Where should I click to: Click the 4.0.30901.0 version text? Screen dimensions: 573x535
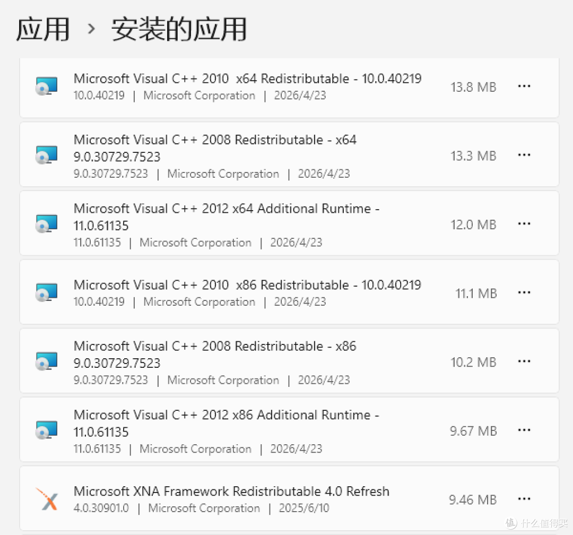tap(101, 508)
